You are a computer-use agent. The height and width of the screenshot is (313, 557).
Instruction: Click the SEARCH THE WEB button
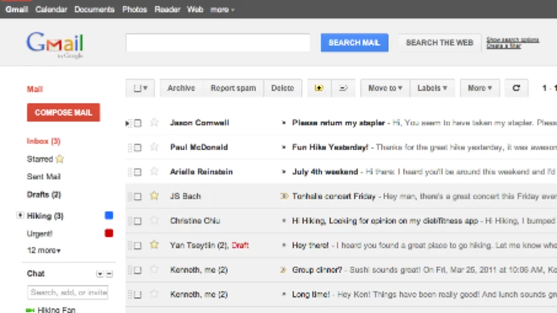coord(440,43)
